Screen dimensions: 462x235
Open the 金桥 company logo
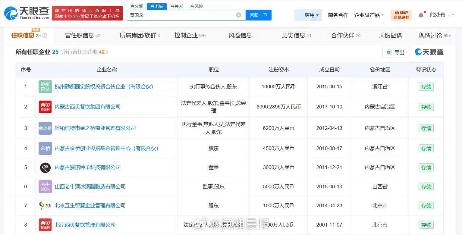[x=45, y=148]
